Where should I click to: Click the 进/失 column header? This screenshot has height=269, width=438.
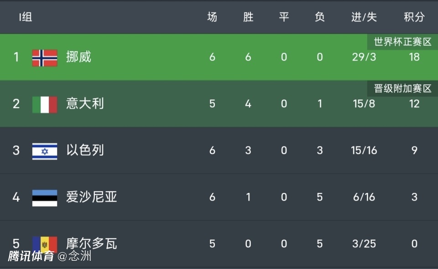click(364, 17)
